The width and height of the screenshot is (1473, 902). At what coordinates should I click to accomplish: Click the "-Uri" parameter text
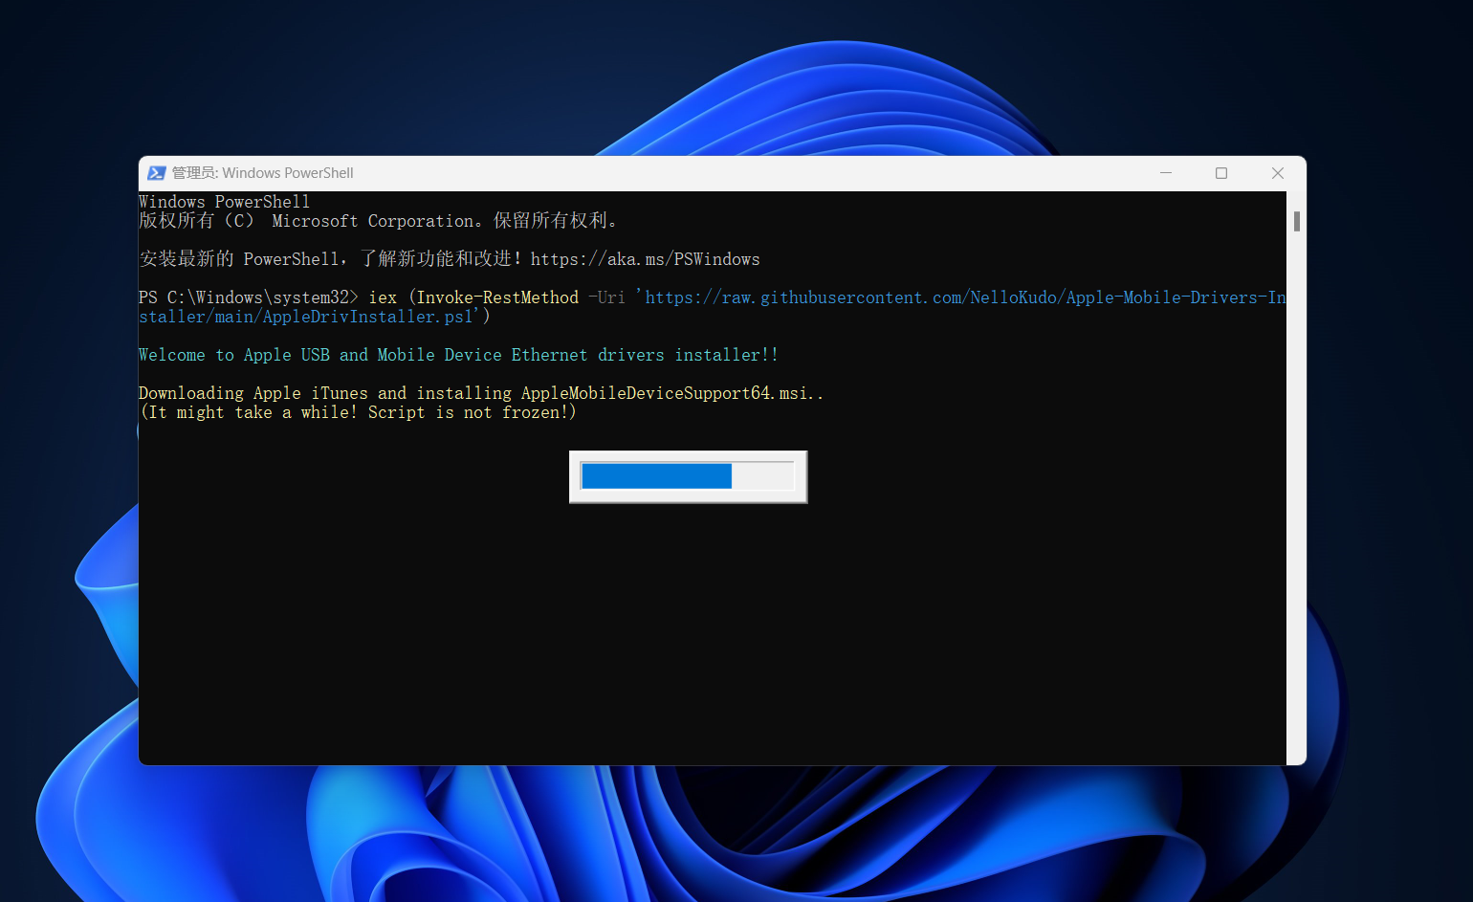(607, 297)
